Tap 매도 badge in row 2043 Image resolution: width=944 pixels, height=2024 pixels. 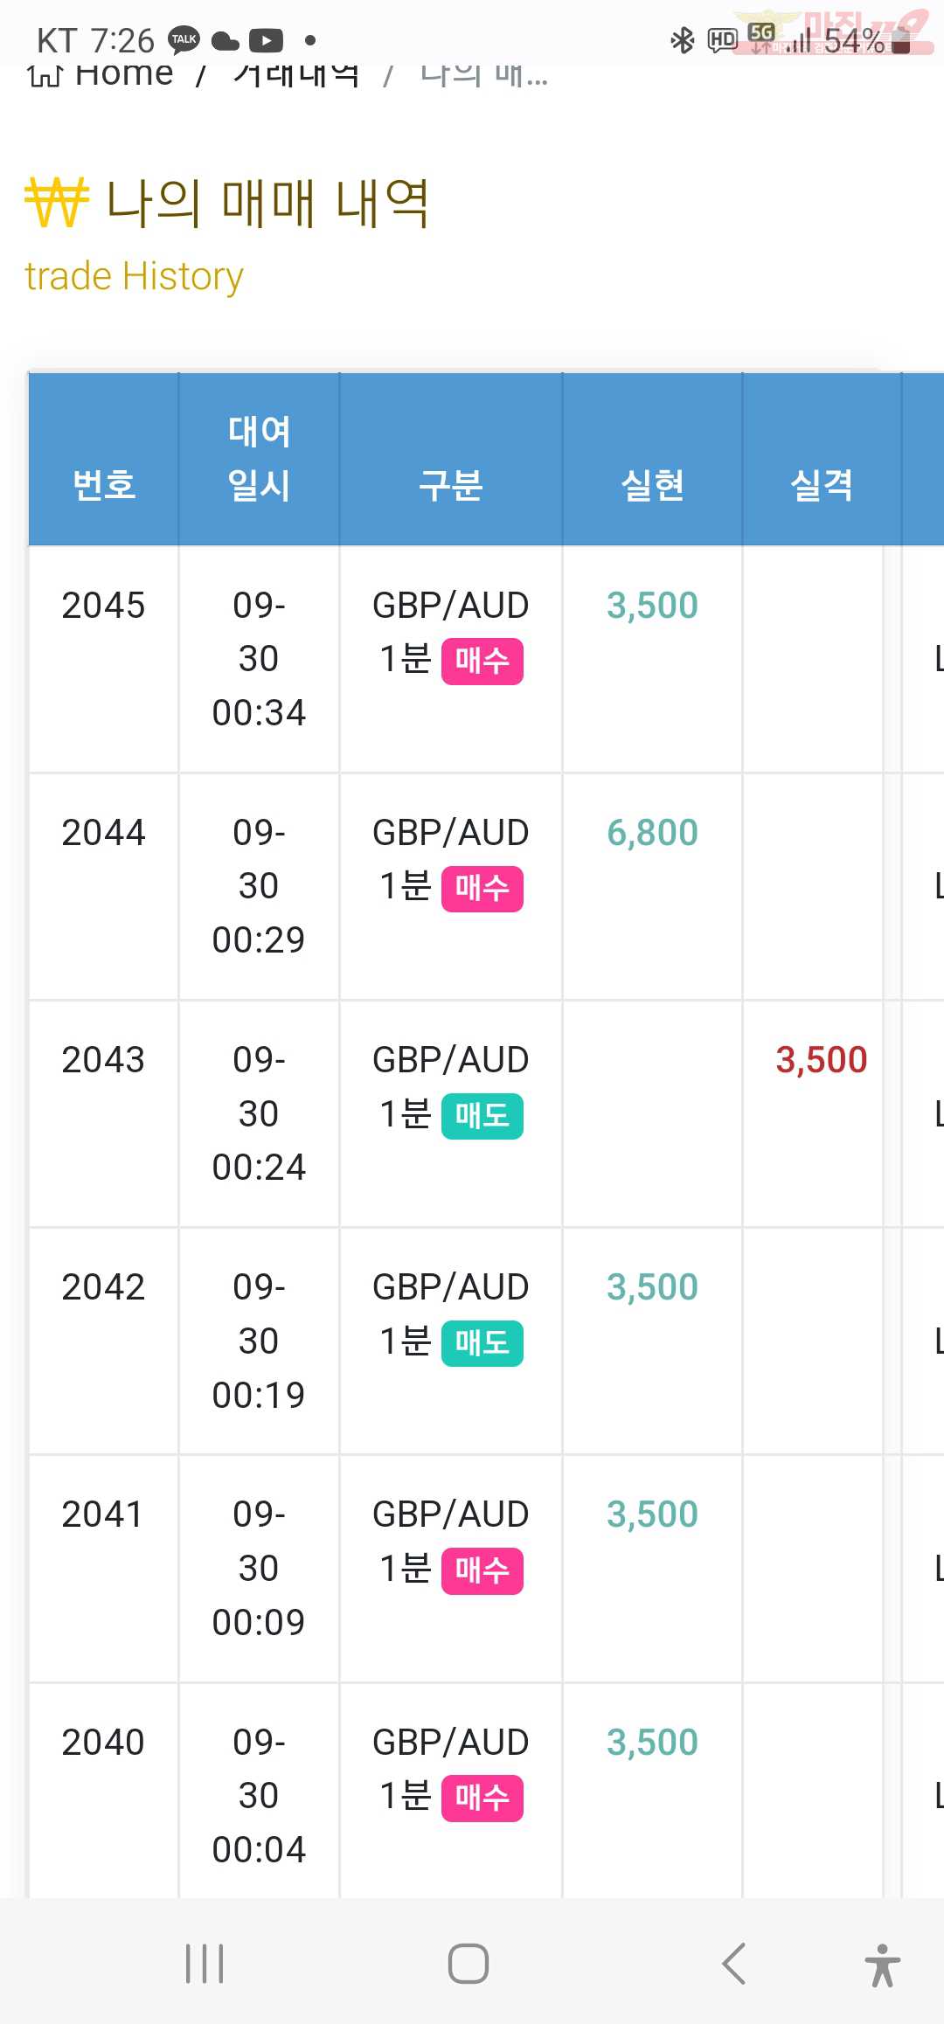point(482,1116)
